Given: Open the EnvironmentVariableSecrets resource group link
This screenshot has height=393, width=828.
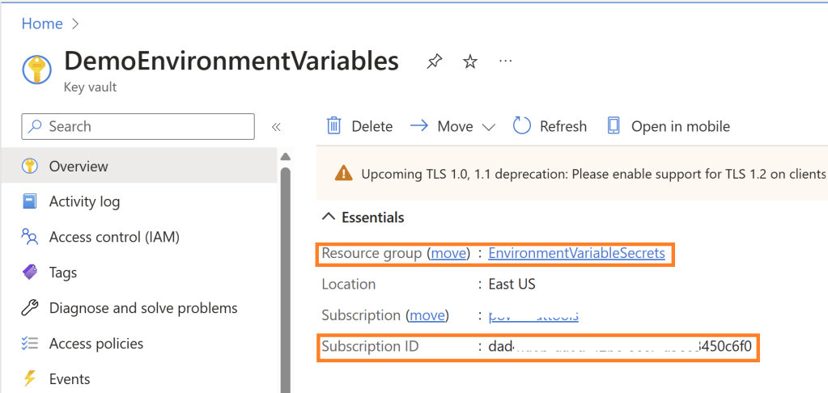Looking at the screenshot, I should coord(576,253).
